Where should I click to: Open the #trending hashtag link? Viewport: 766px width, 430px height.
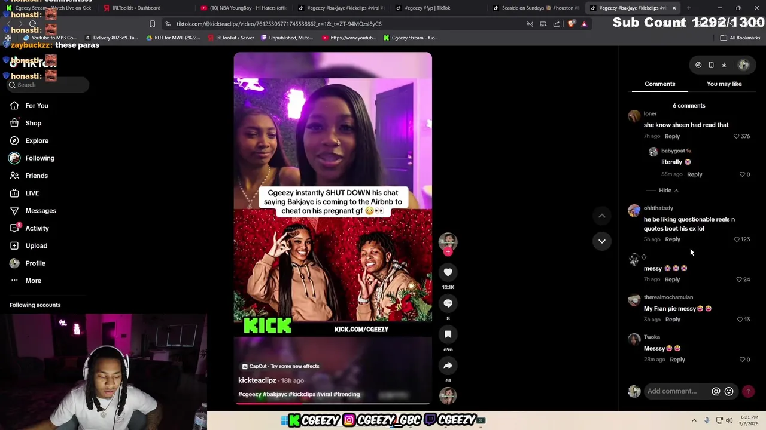coord(346,394)
